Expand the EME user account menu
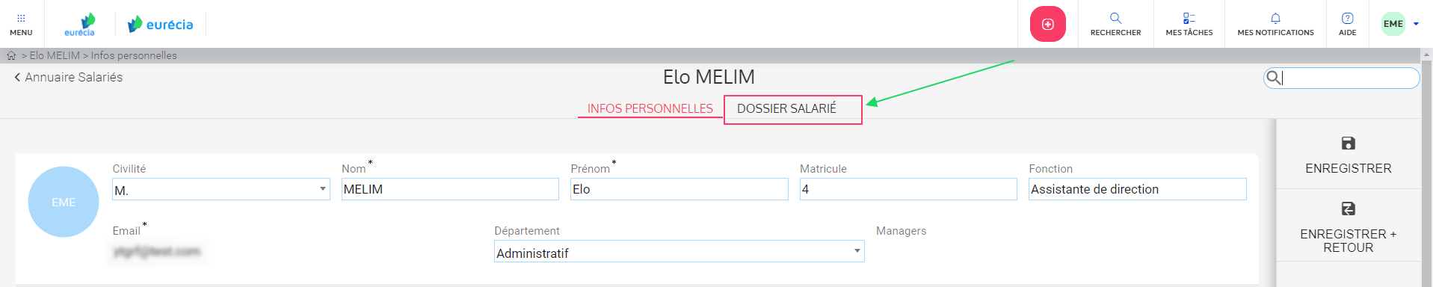The image size is (1433, 287). [x=1400, y=24]
